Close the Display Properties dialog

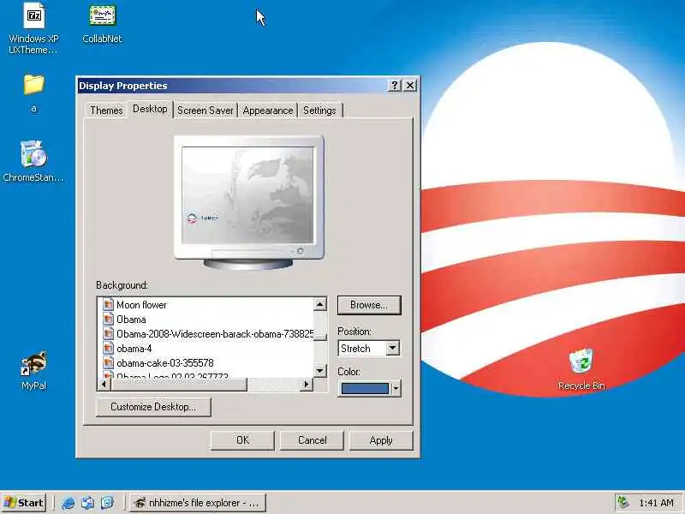[x=410, y=85]
